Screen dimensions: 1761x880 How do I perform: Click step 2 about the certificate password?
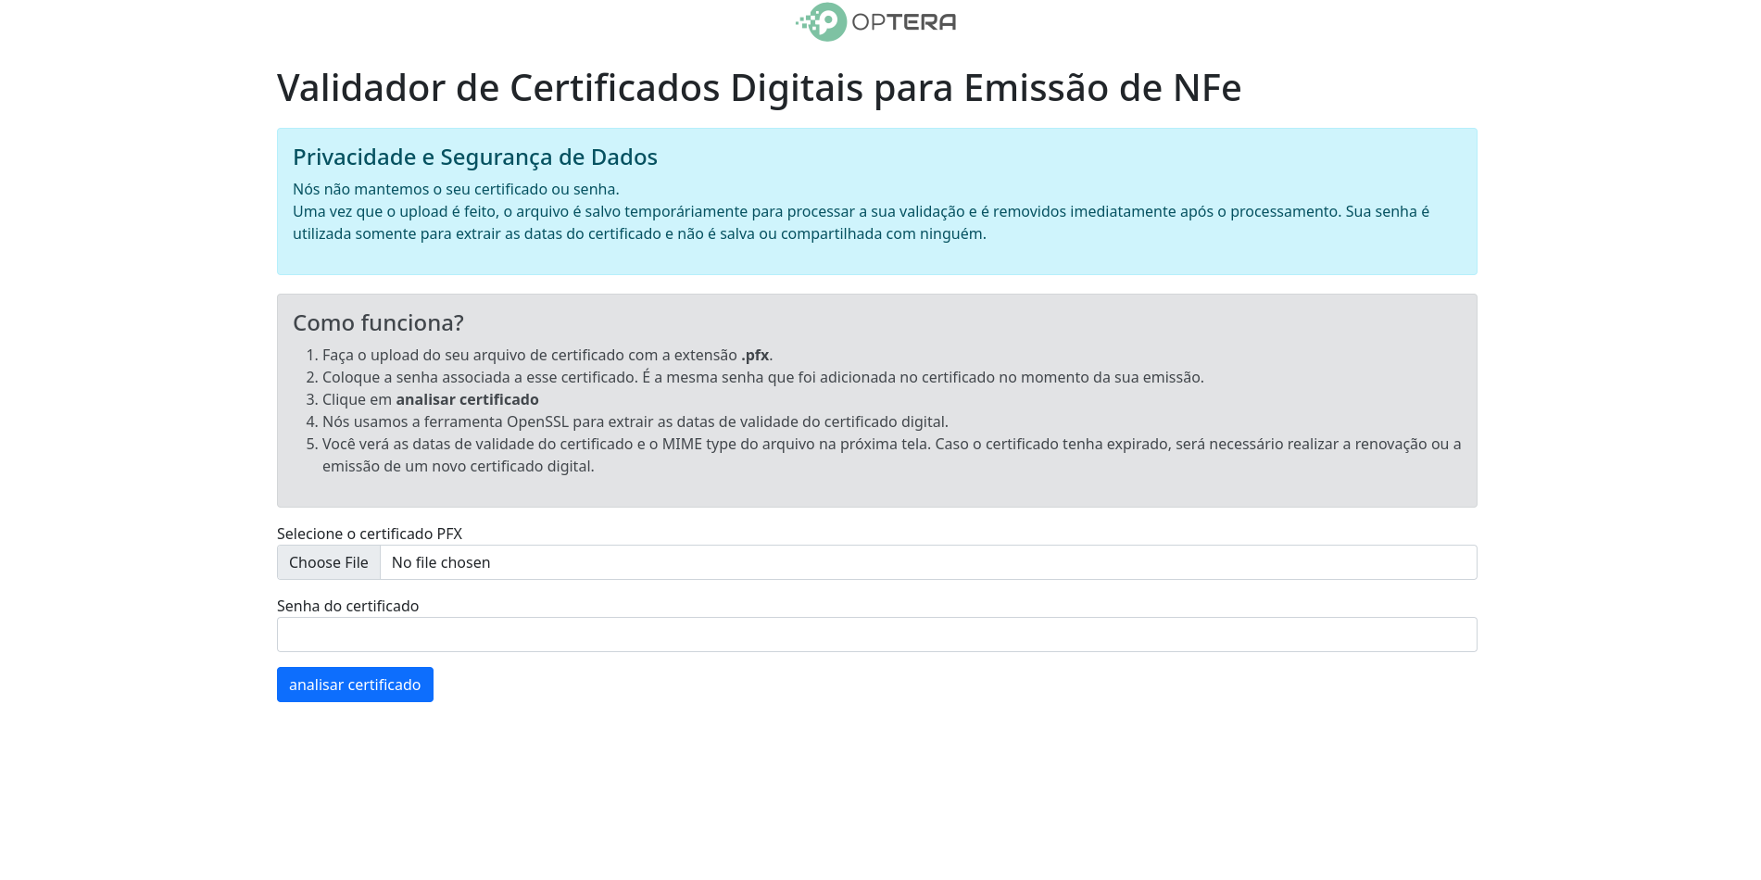click(762, 377)
